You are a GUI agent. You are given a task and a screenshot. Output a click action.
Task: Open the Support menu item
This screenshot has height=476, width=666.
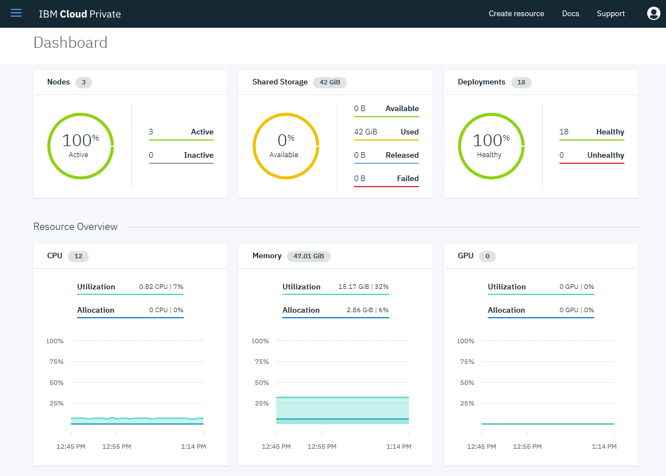click(x=610, y=14)
